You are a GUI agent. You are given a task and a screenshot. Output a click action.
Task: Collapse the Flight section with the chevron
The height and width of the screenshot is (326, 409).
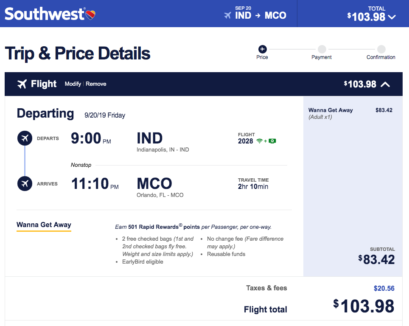click(385, 84)
